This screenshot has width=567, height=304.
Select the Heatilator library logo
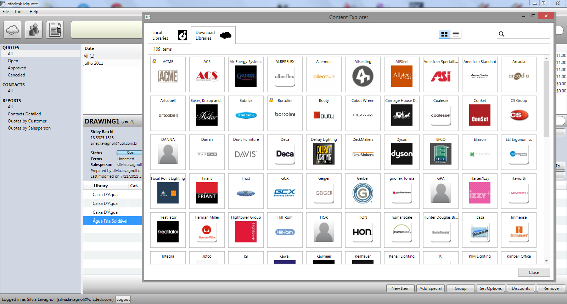[x=168, y=232]
